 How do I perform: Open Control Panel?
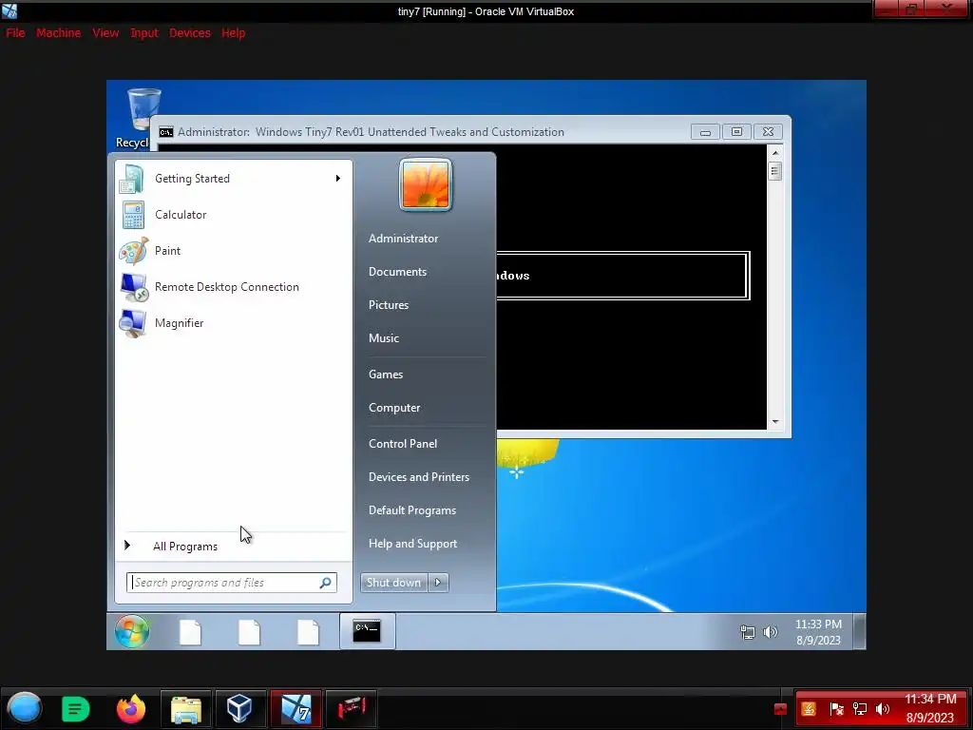pyautogui.click(x=403, y=444)
